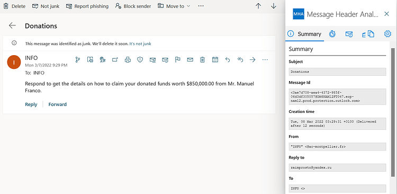The height and width of the screenshot is (194, 397).
Task: Click the branch-shaped icon in message actions
Action: 77,60
